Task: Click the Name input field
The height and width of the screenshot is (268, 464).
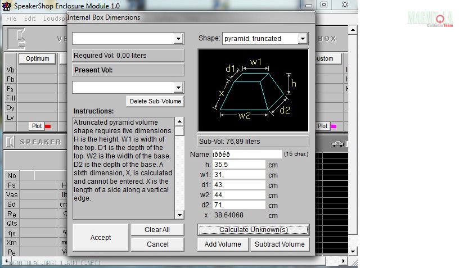Action: pyautogui.click(x=246, y=155)
